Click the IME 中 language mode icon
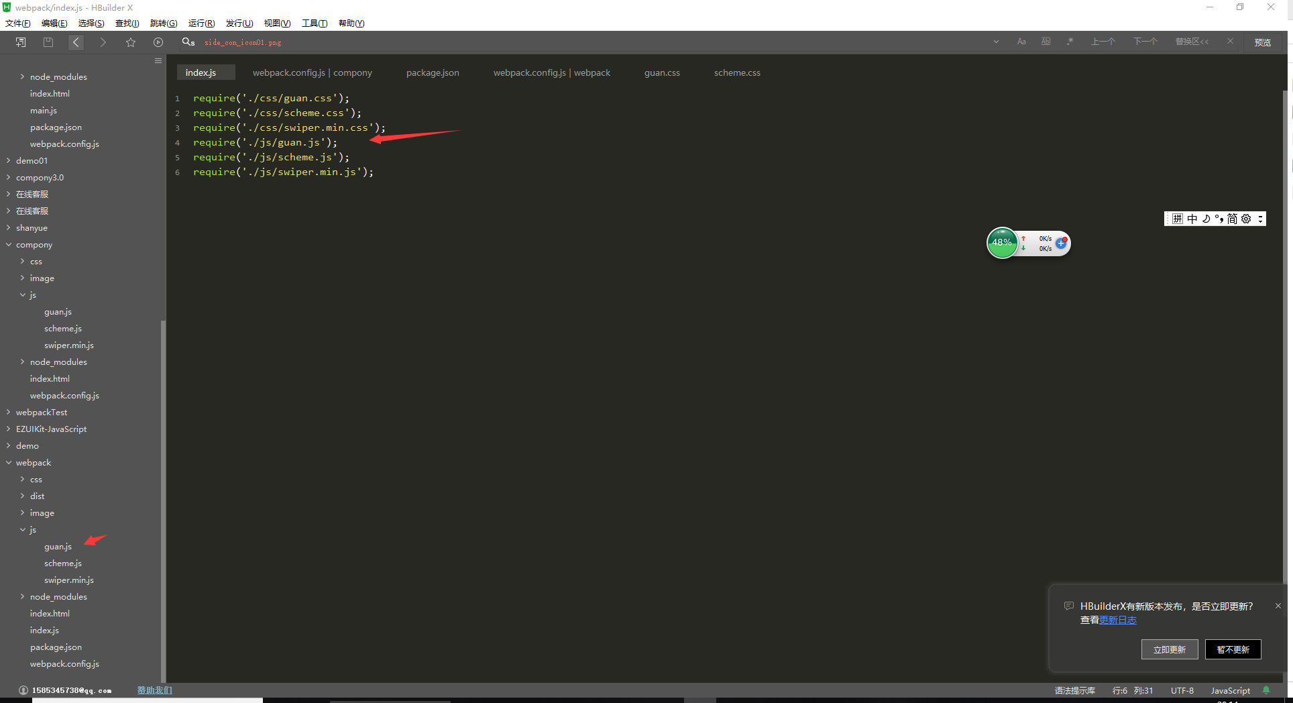The image size is (1293, 703). tap(1192, 219)
